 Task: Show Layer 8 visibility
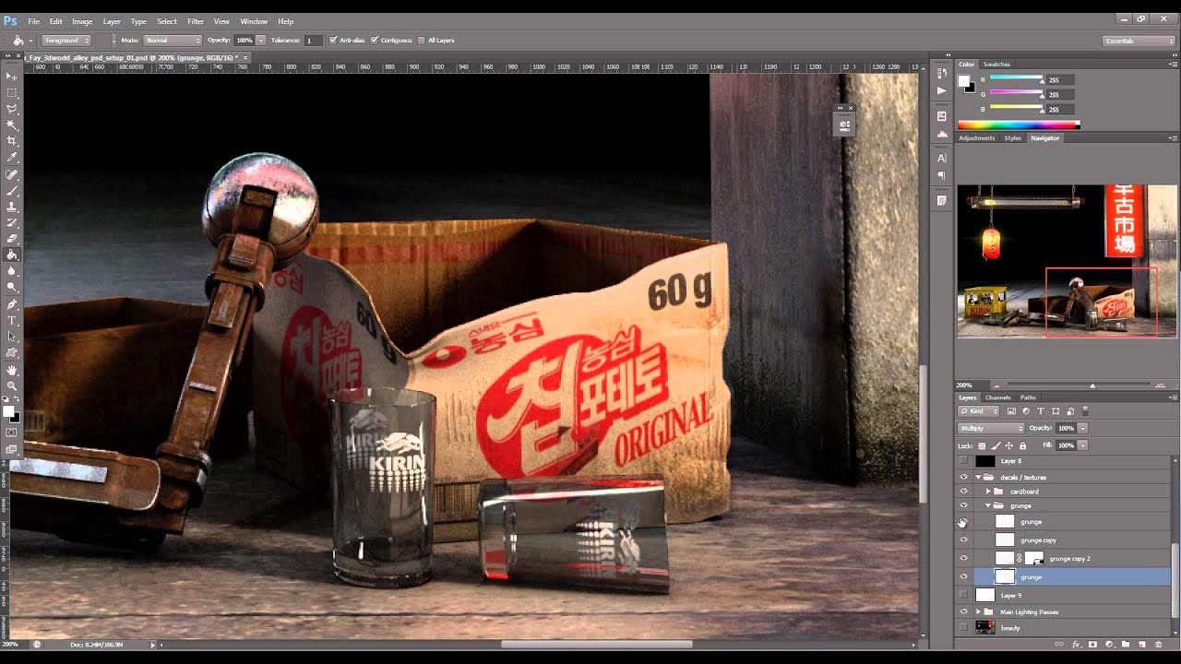[964, 460]
